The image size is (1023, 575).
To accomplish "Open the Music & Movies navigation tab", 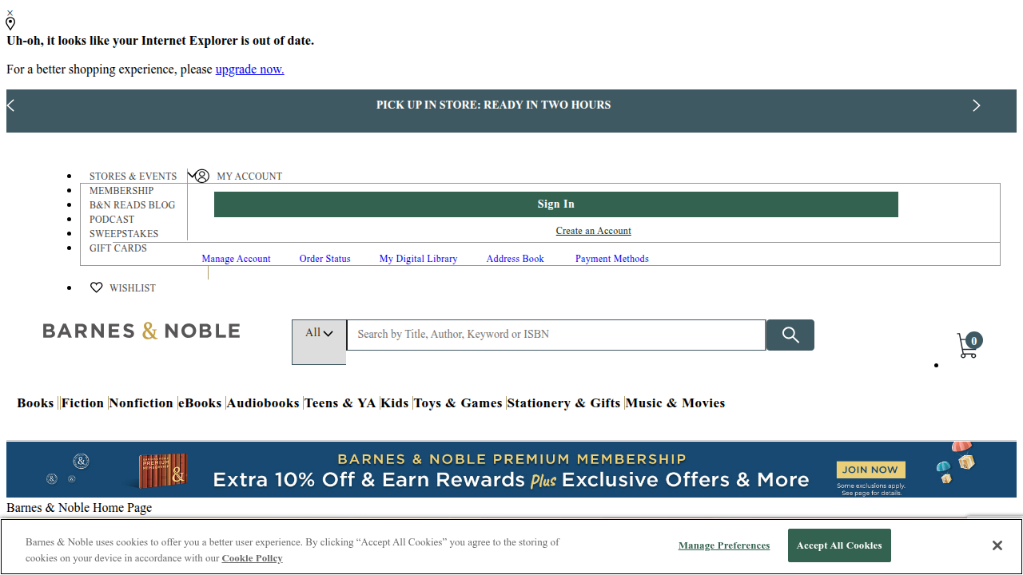I will pos(675,403).
